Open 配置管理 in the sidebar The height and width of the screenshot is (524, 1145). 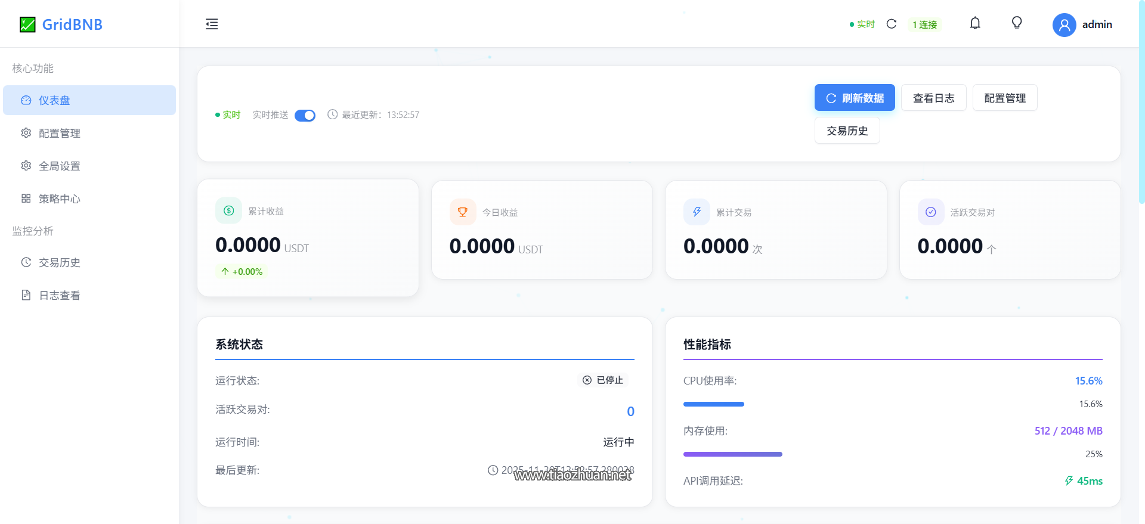click(60, 133)
